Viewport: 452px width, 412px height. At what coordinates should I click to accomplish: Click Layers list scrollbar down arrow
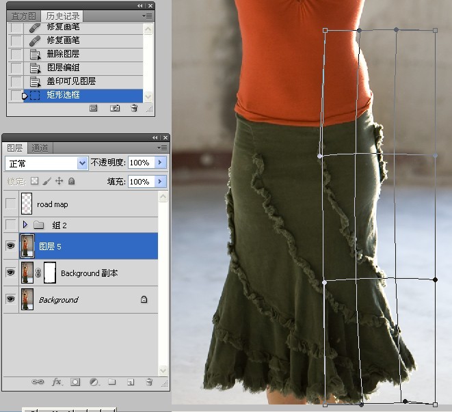[x=163, y=370]
